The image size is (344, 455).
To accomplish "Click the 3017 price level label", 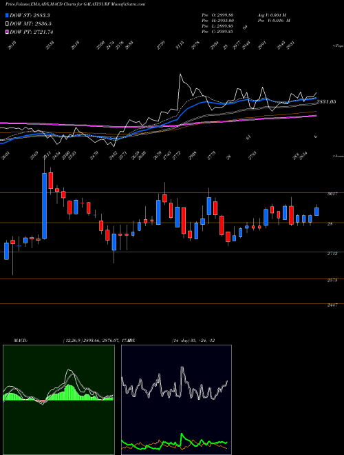I will point(332,194).
